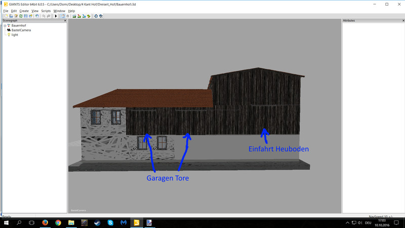Close the Scenegraph panel
The image size is (405, 228).
(65, 21)
